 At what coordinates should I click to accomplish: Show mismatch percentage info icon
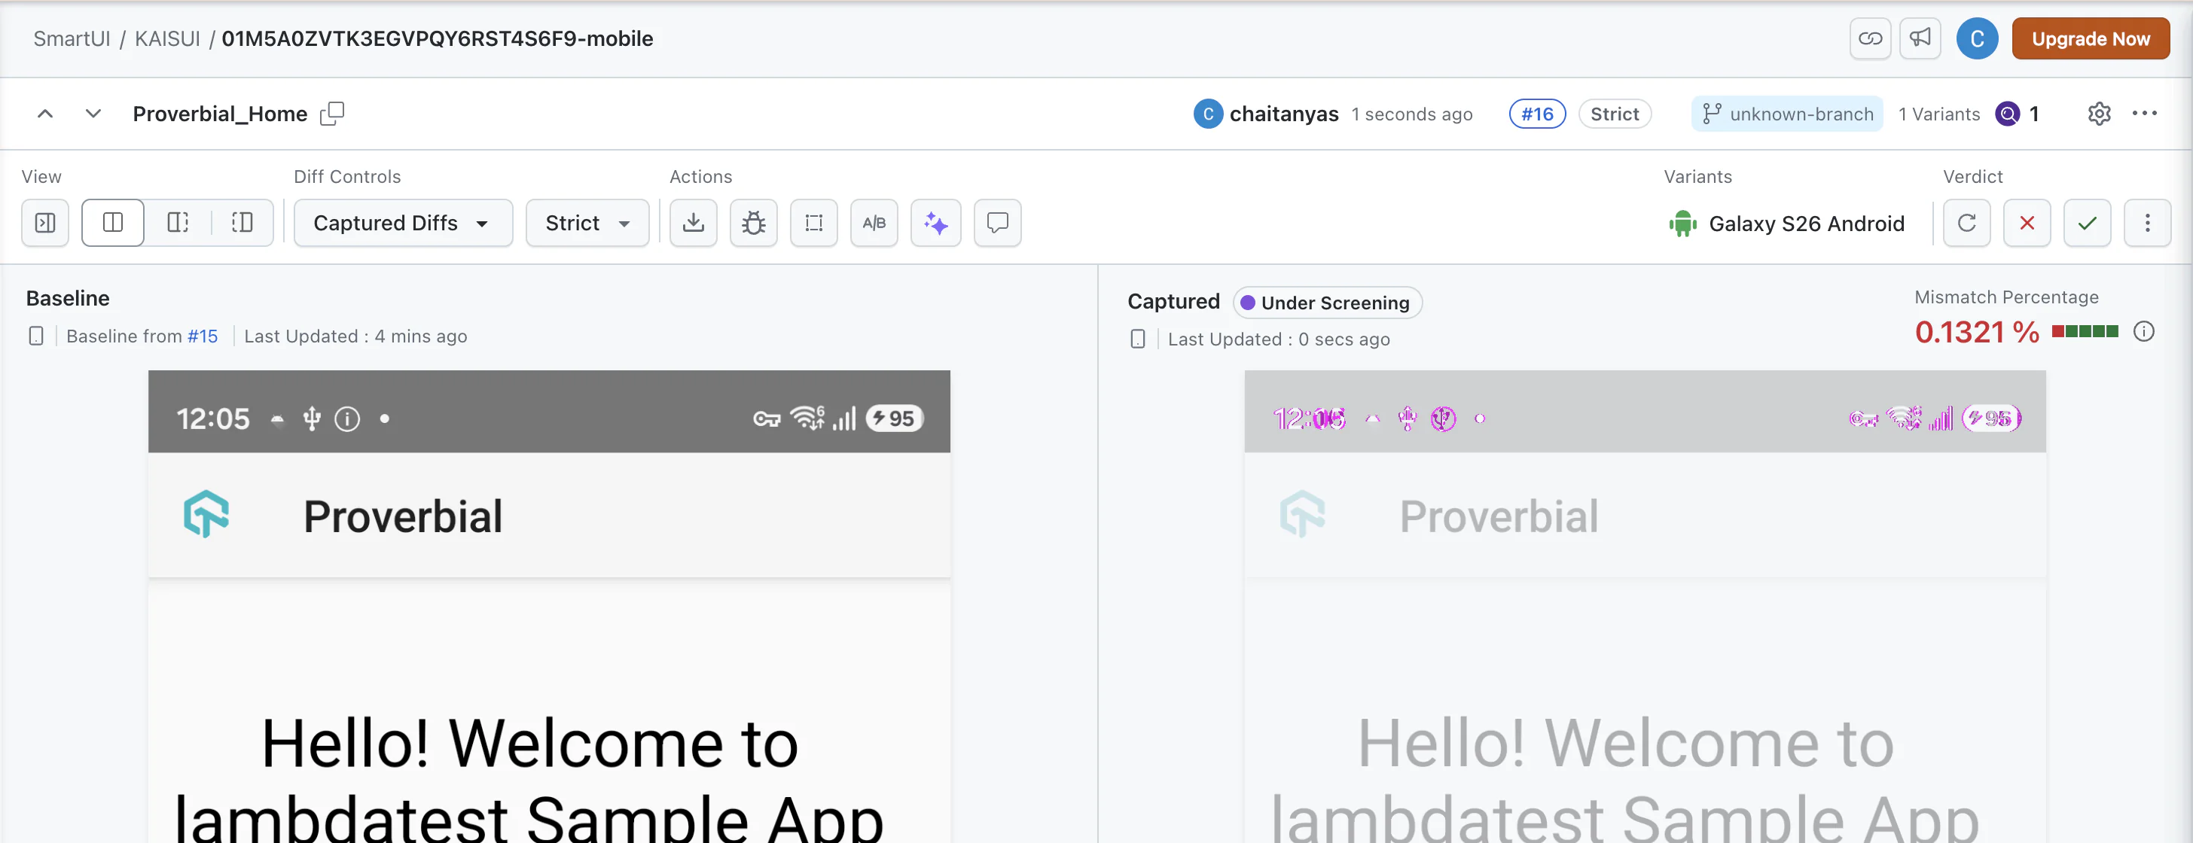tap(2143, 331)
